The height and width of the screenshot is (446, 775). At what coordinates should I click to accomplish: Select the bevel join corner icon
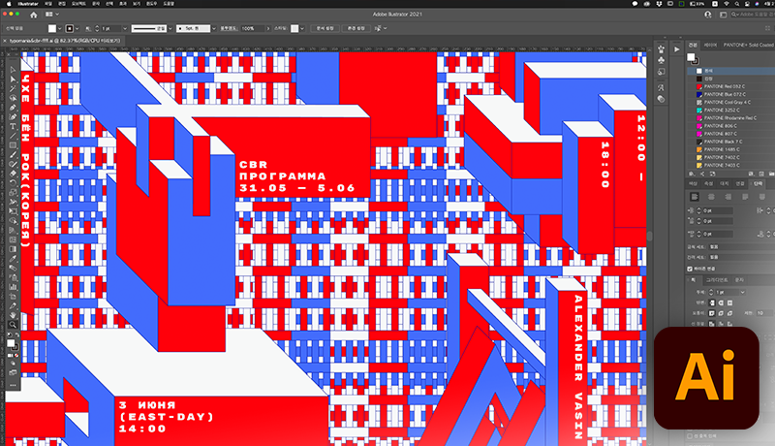pos(730,313)
